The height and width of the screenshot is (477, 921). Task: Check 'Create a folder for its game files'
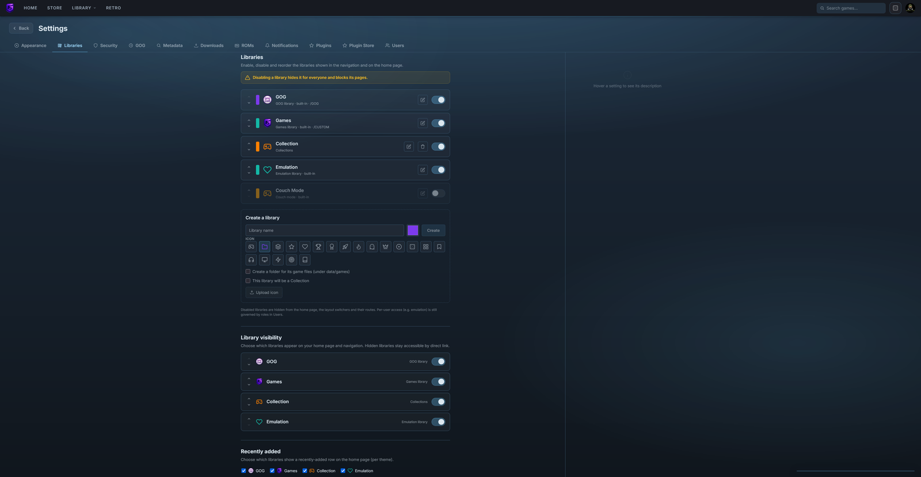pos(248,272)
